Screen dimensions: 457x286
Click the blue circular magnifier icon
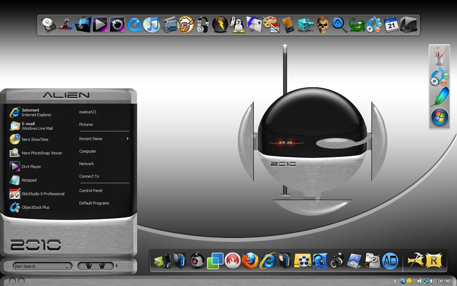tap(340, 25)
